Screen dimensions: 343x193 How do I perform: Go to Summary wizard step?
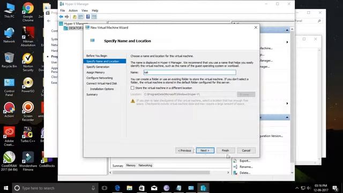pyautogui.click(x=92, y=94)
